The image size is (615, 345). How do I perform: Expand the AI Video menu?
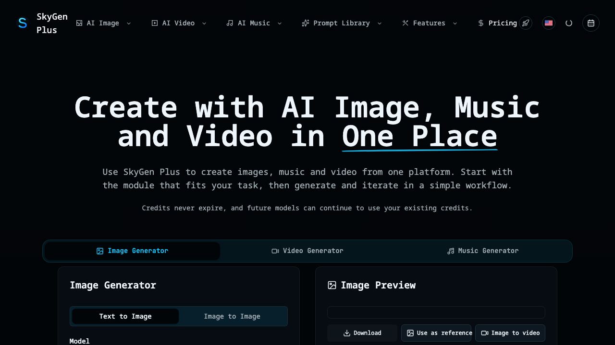coord(179,23)
